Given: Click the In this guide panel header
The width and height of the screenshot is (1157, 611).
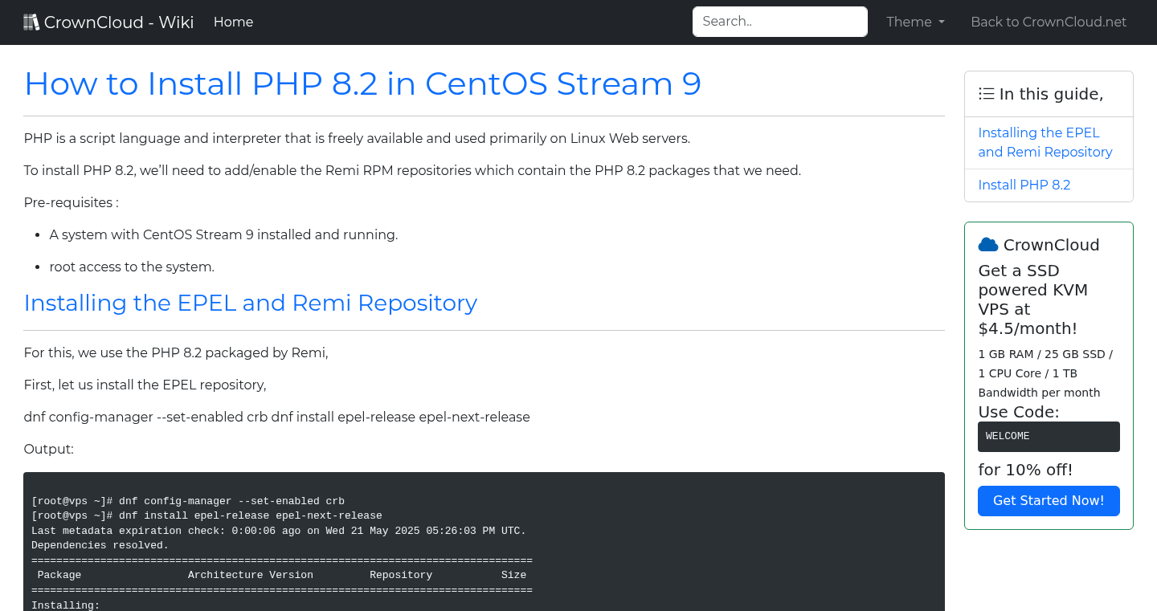Looking at the screenshot, I should coord(1050,94).
